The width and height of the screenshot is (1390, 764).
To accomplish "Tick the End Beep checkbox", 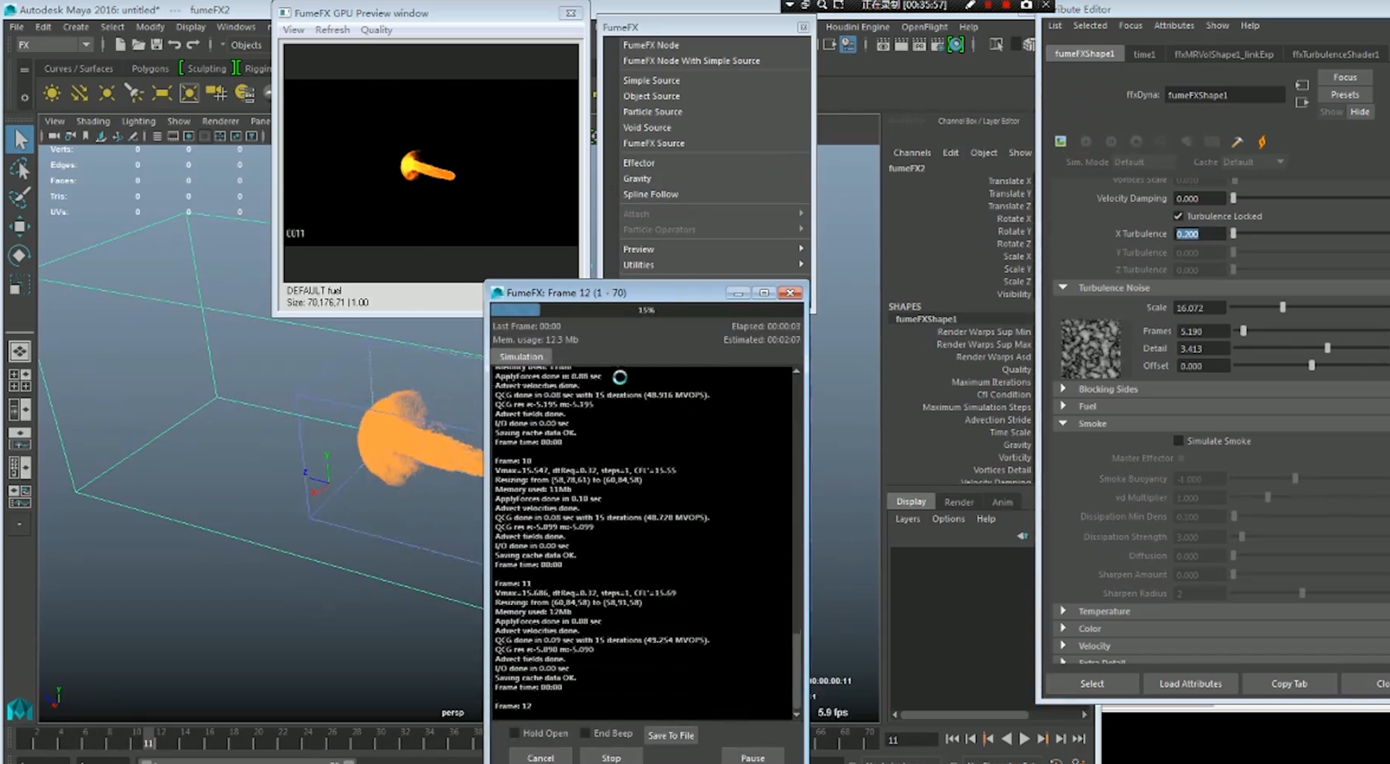I will click(x=585, y=733).
